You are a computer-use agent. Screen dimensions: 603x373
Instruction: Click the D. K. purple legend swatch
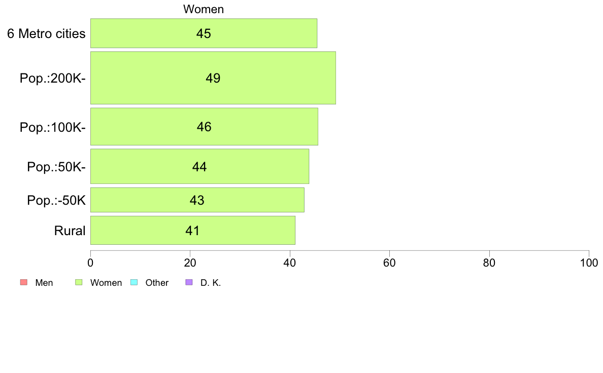point(189,282)
